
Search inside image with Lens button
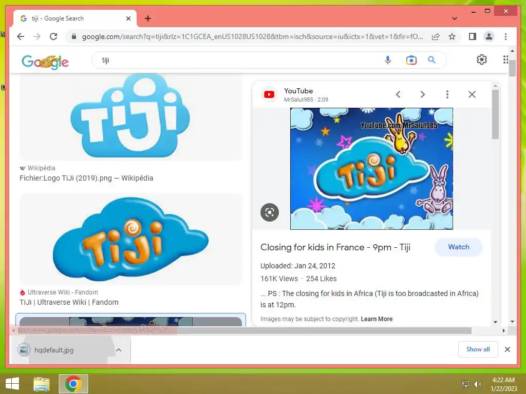(270, 212)
